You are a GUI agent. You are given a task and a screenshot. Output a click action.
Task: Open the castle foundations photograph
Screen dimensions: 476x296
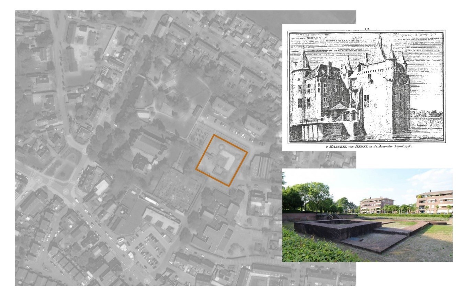367,215
